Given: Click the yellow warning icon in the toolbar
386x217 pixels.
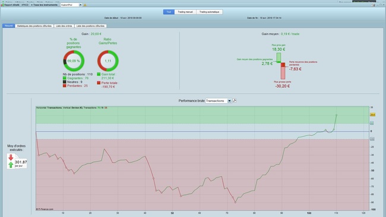Looking at the screenshot, I should click(x=85, y=5).
